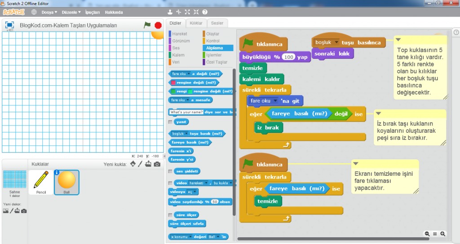Select the Grow sprite tool

[x=187, y=12]
